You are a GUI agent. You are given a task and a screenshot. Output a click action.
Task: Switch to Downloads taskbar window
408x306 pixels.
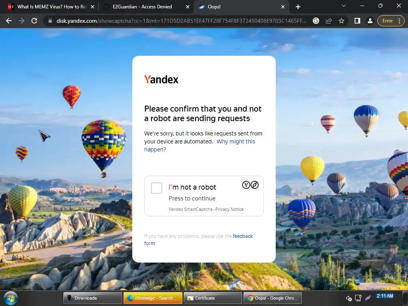click(92, 298)
